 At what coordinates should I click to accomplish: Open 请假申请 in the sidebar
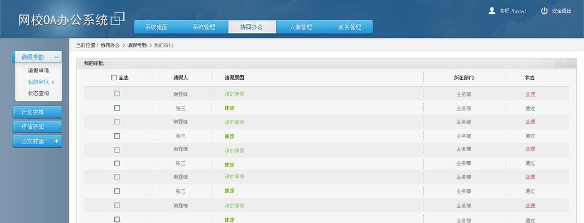(38, 70)
